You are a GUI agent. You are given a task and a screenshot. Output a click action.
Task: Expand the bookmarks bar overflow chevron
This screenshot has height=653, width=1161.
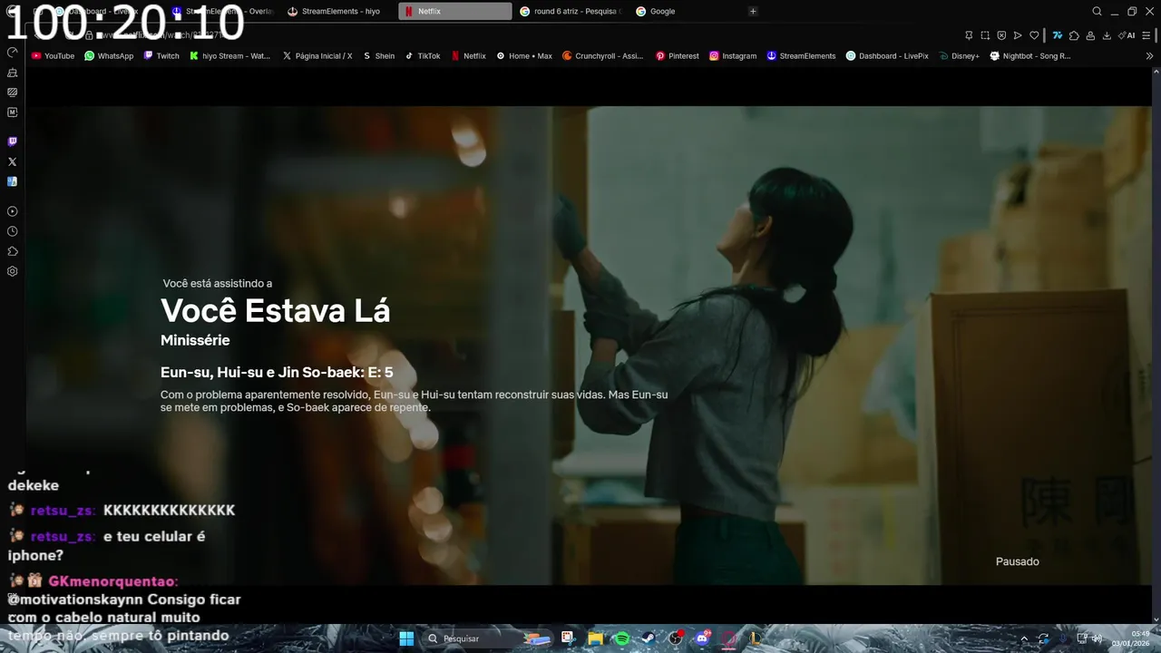(1150, 55)
